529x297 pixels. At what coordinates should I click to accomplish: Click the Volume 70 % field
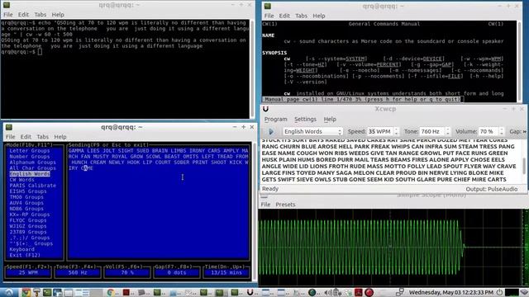pos(488,131)
